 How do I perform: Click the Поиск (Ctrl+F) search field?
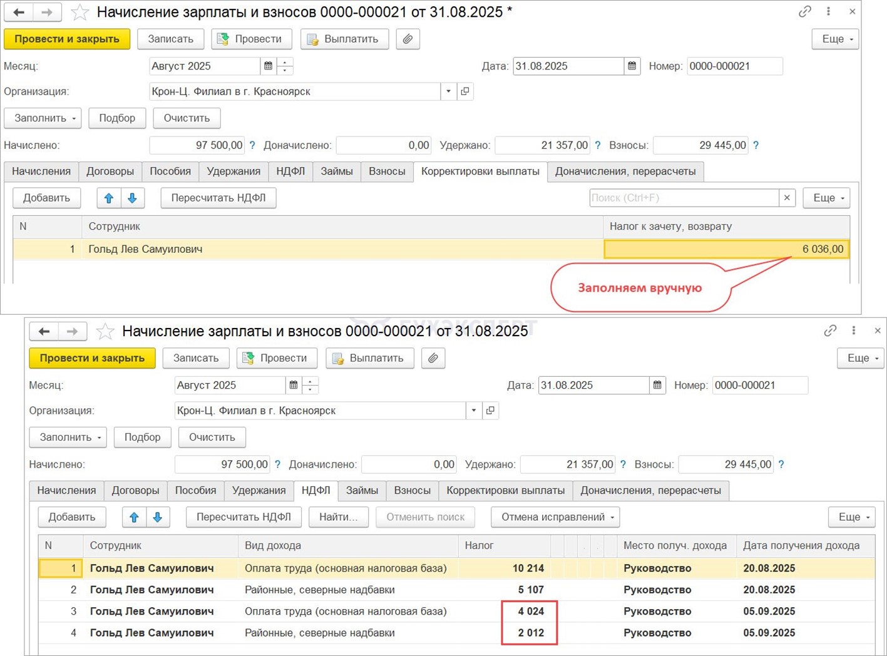tap(684, 198)
